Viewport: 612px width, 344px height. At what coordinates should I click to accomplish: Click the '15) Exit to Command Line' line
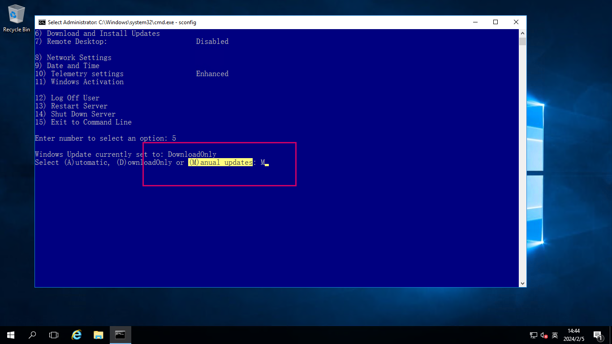click(83, 122)
